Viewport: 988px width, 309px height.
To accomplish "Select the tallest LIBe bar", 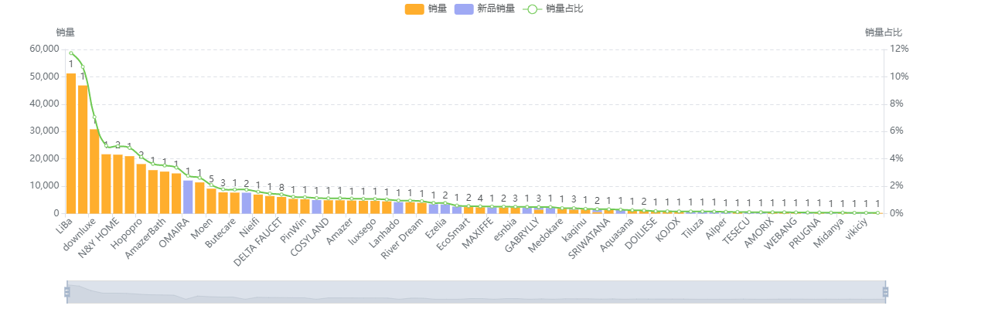I will coord(71,144).
